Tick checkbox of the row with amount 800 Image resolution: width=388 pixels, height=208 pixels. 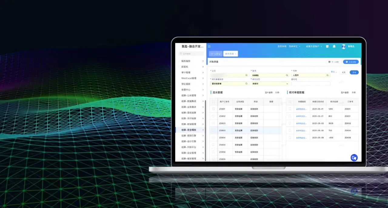290,116
